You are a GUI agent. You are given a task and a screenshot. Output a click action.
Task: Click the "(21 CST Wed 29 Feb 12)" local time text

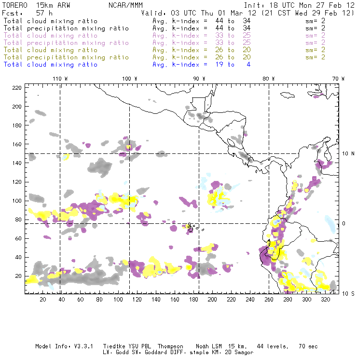click(308, 13)
